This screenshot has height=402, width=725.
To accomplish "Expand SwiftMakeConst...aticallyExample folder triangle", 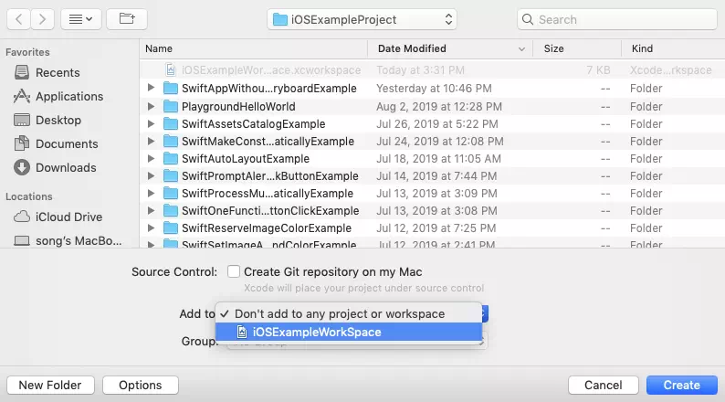I will (x=151, y=141).
